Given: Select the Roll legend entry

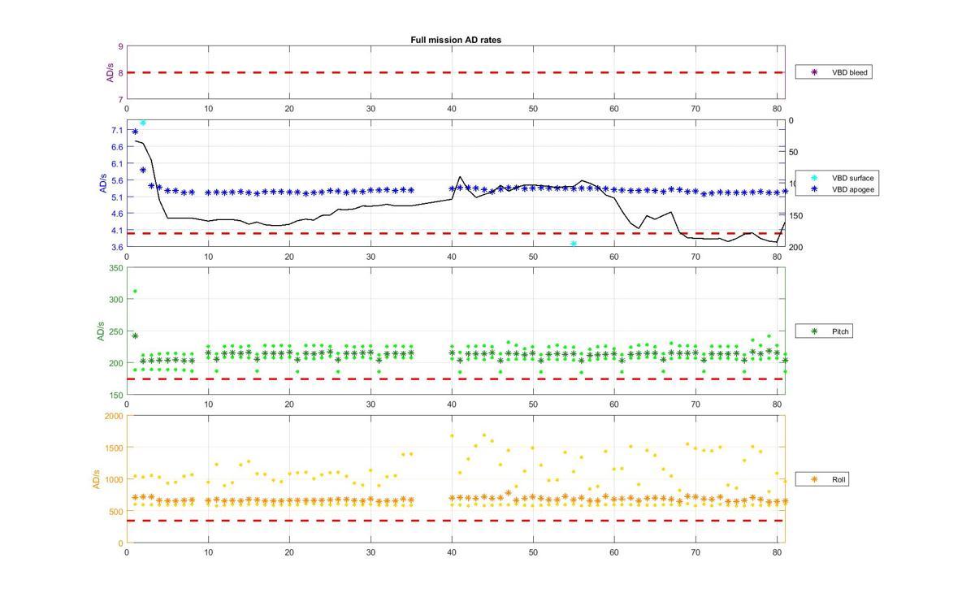Looking at the screenshot, I should (823, 479).
